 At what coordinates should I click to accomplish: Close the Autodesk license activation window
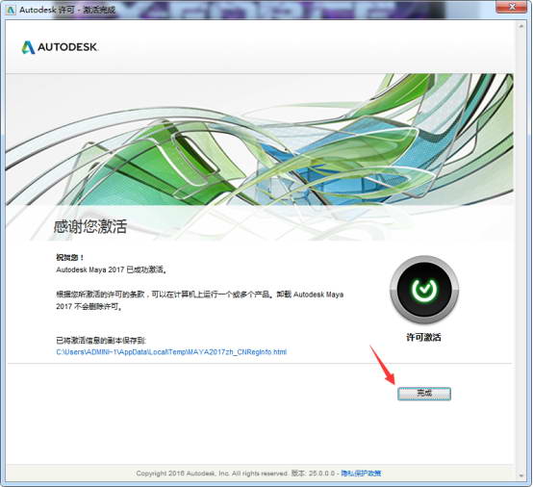pos(512,7)
